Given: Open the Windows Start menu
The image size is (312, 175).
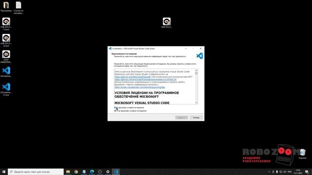Looking at the screenshot, I should (4, 172).
